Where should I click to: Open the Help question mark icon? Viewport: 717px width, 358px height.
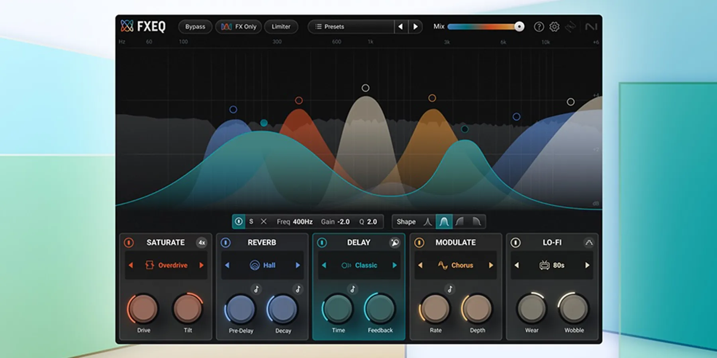pyautogui.click(x=539, y=27)
